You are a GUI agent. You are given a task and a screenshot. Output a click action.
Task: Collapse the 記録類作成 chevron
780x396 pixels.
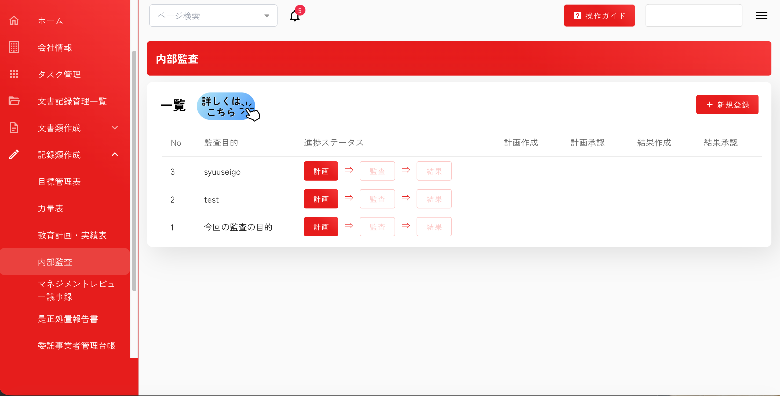[x=115, y=155]
